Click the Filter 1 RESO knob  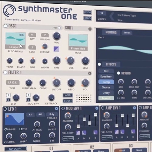(x=71, y=83)
